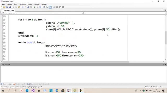The image size is (167, 93).
Task: Click the Paste clipboard icon
Action: click(19, 7)
